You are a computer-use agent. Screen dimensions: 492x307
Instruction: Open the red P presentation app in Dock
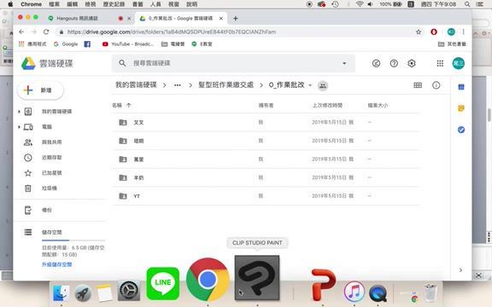(x=323, y=285)
